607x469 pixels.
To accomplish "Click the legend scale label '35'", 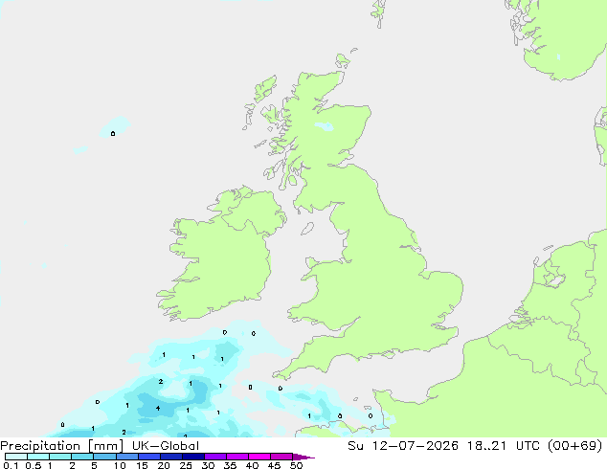I will (230, 465).
